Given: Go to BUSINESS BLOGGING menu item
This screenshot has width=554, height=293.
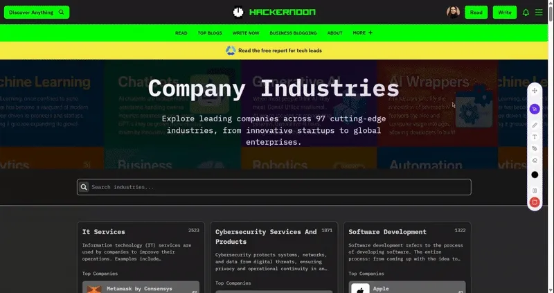Looking at the screenshot, I should [x=293, y=33].
